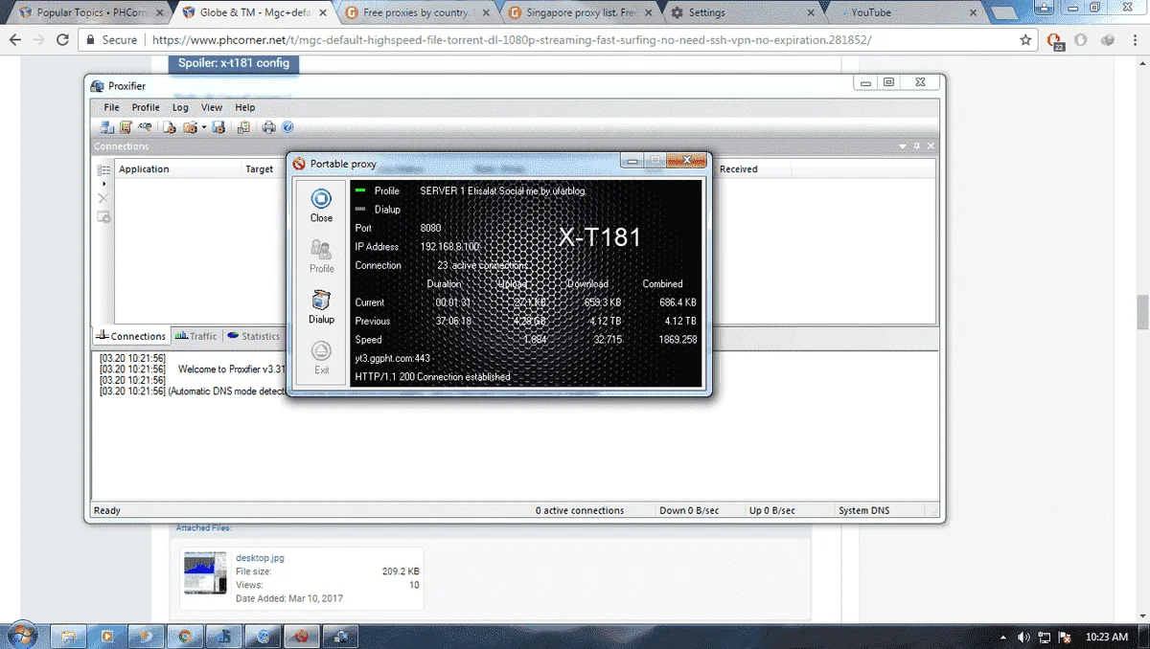
Task: Open the media player icon in the taskbar
Action: click(x=107, y=636)
